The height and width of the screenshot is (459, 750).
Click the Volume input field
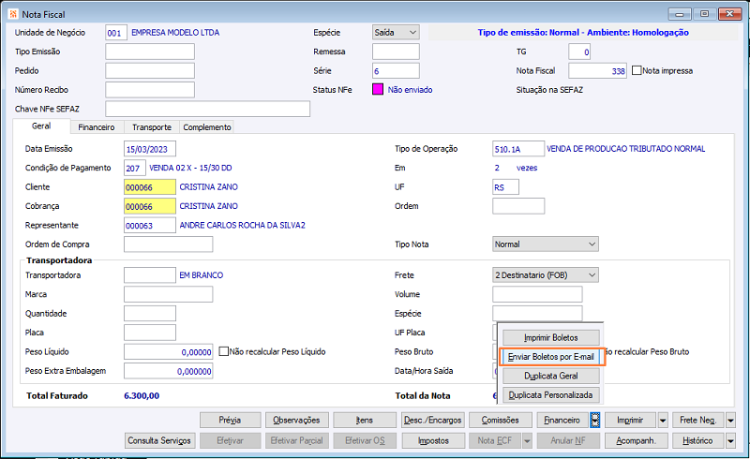pos(537,294)
